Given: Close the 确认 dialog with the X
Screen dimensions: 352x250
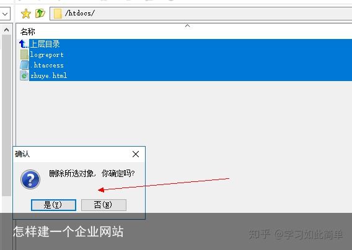Looking at the screenshot, I should pos(136,154).
